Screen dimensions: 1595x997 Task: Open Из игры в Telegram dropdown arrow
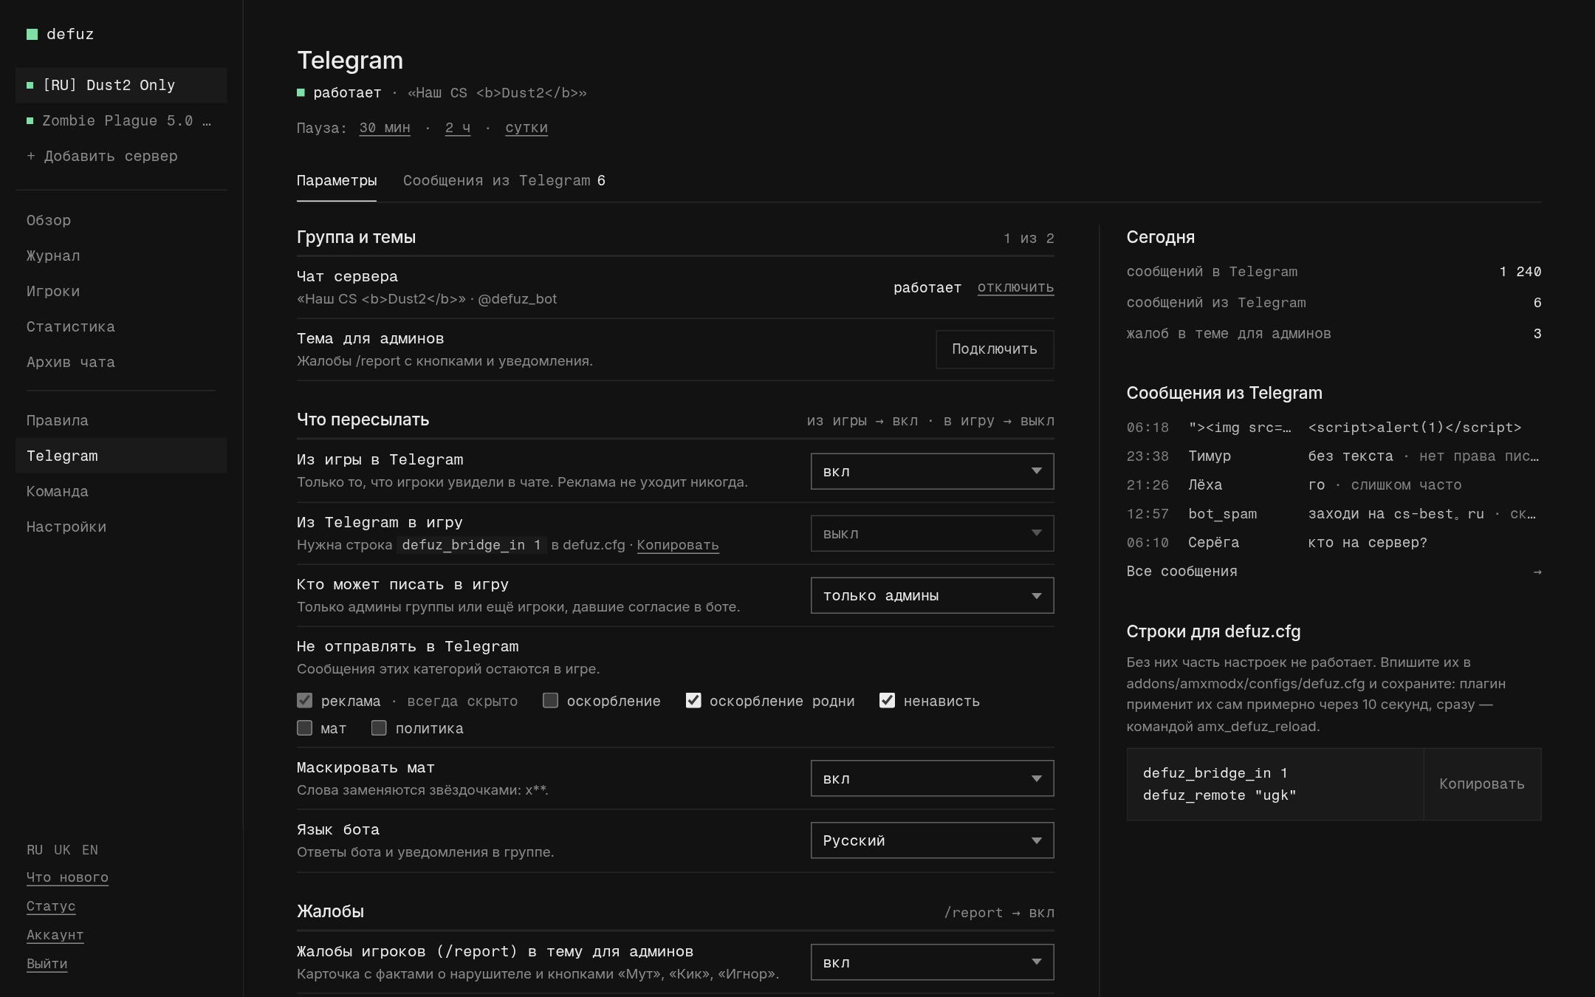pos(1036,471)
